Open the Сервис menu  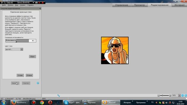(23, 5)
